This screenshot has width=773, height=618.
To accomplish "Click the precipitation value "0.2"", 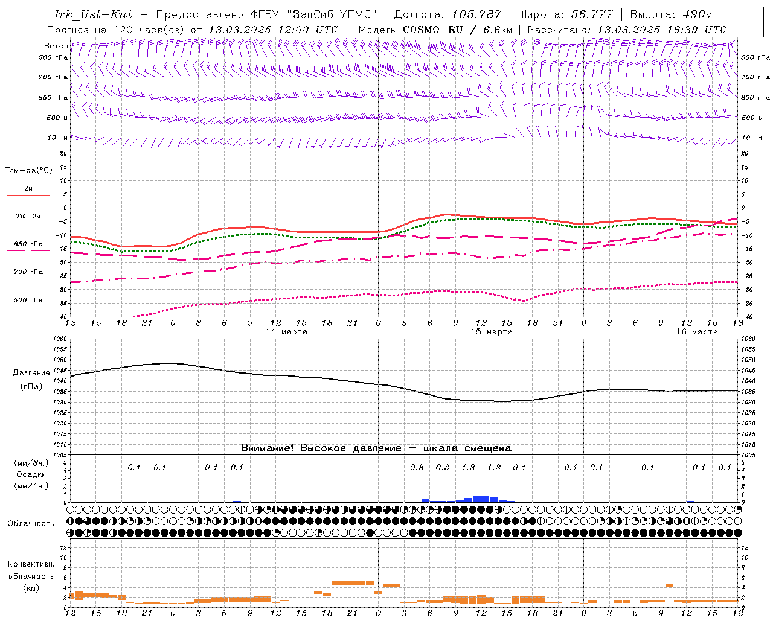I will point(443,467).
